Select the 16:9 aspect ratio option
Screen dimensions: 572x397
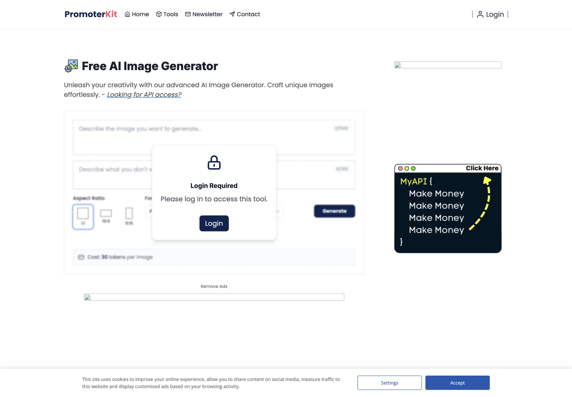coord(106,216)
